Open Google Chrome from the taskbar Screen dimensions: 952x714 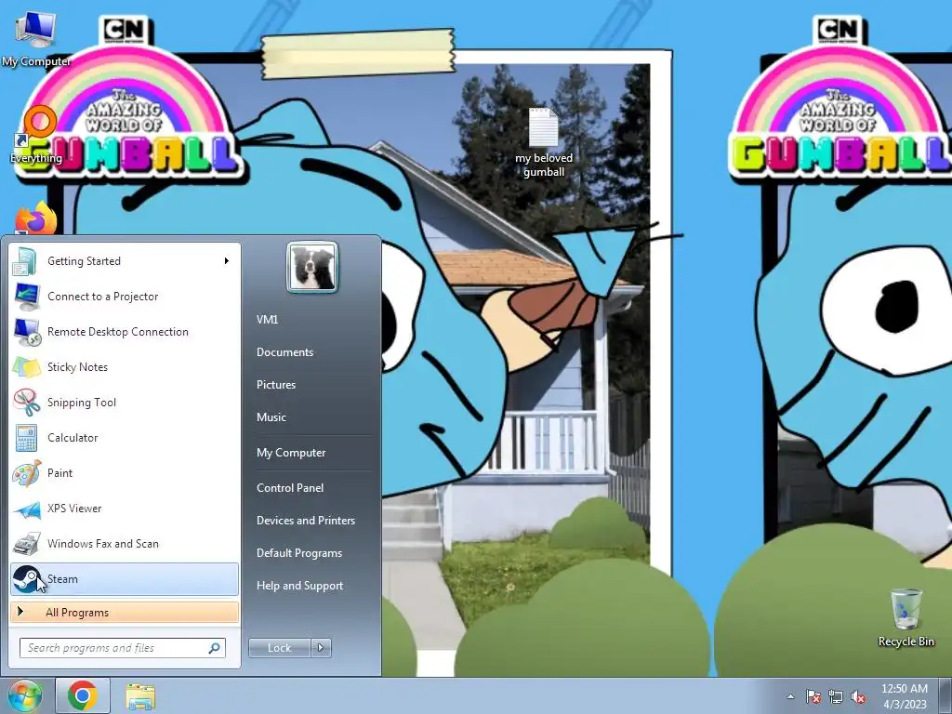83,695
